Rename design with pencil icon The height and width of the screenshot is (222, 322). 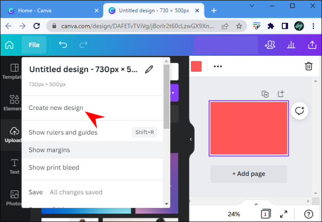149,69
